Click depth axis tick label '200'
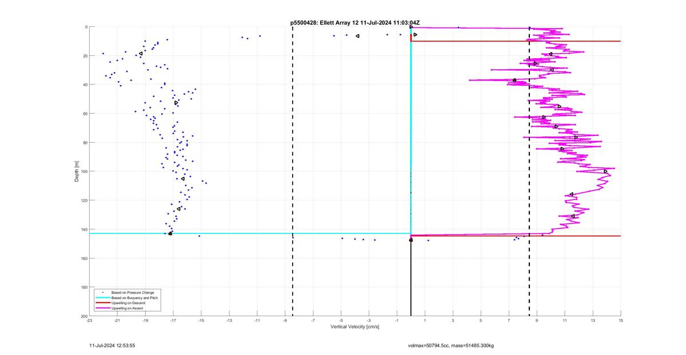This screenshot has height=355, width=686. (83, 316)
